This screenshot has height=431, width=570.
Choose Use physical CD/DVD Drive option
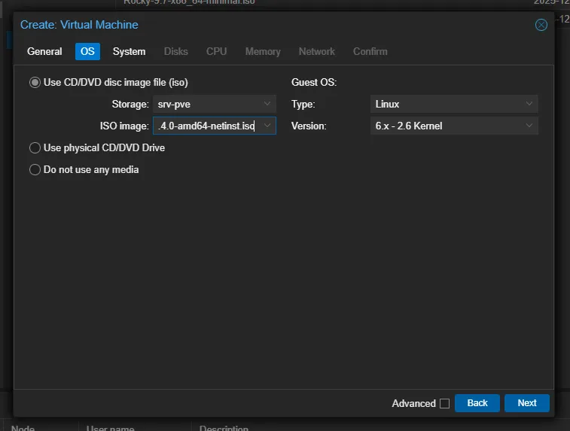tap(35, 148)
